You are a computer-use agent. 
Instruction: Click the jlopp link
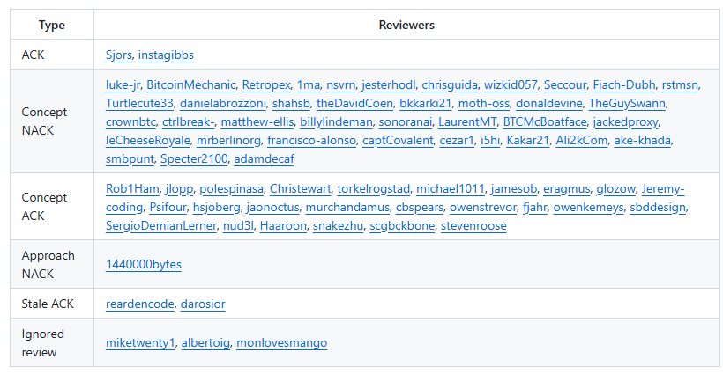(x=179, y=189)
